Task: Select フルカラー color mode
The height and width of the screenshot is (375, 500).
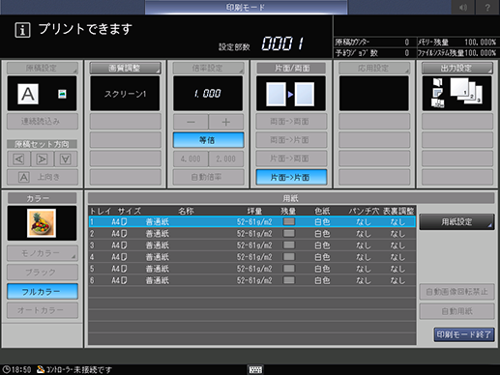Action: click(43, 292)
